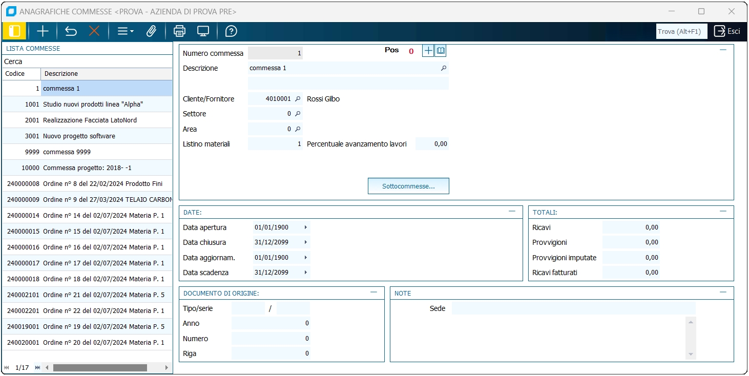The height and width of the screenshot is (376, 749).
Task: Toggle the commesse list side panel
Action: pyautogui.click(x=14, y=31)
